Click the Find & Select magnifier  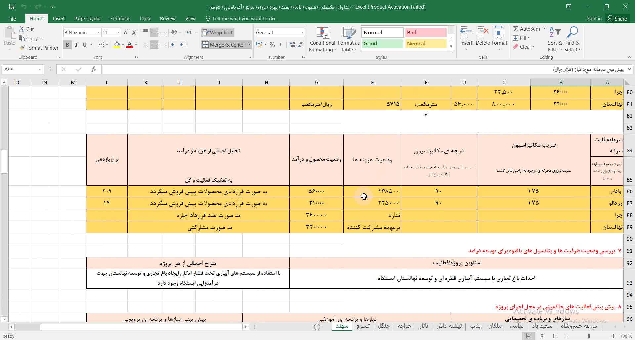pos(572,40)
